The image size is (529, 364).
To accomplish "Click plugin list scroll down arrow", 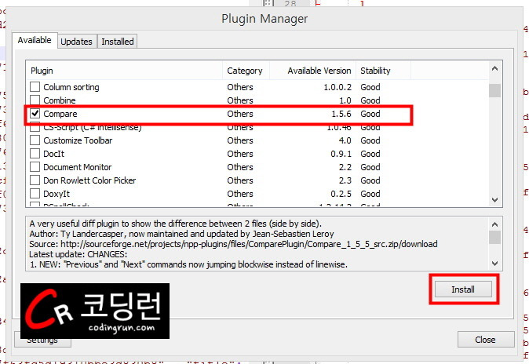I will (495, 200).
